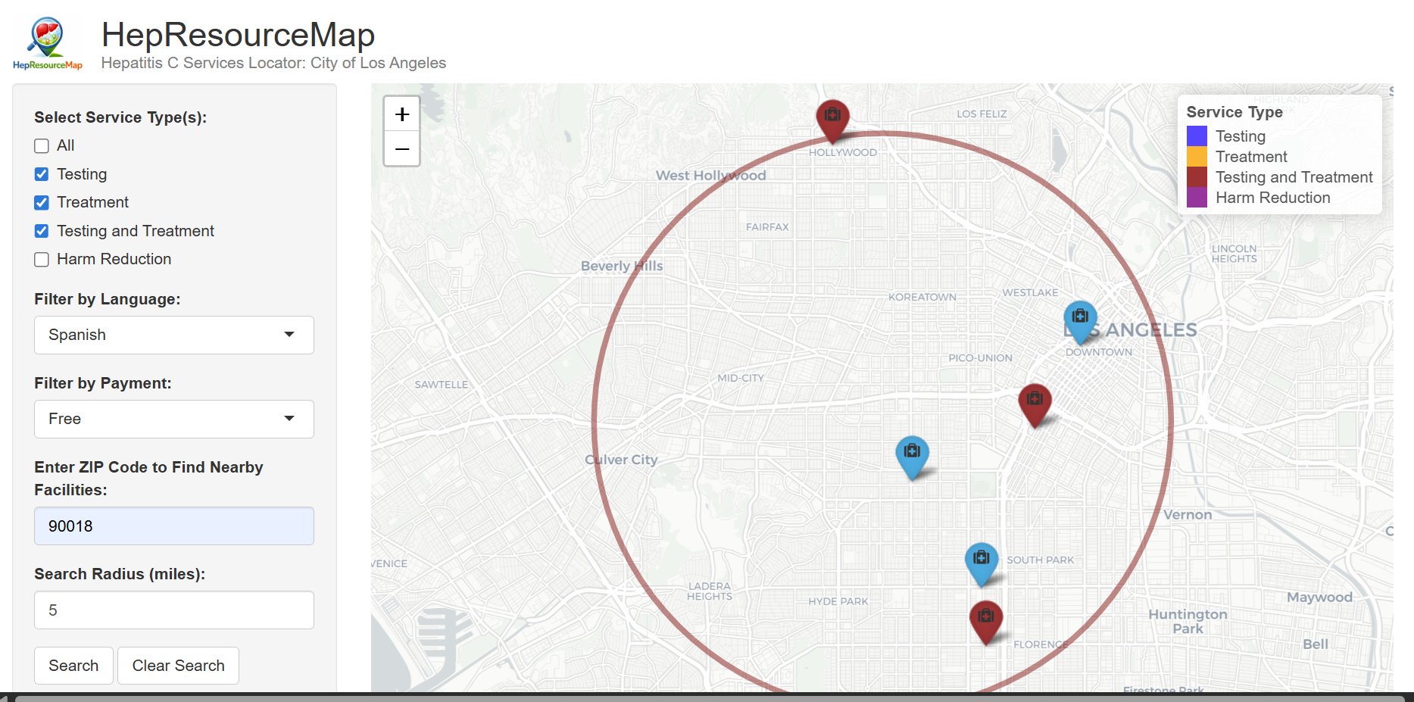This screenshot has height=702, width=1414.
Task: Click the HepResourceMap logo
Action: tap(47, 44)
